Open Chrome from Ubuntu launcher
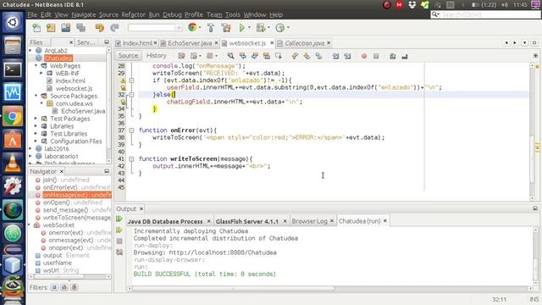 tap(13, 117)
